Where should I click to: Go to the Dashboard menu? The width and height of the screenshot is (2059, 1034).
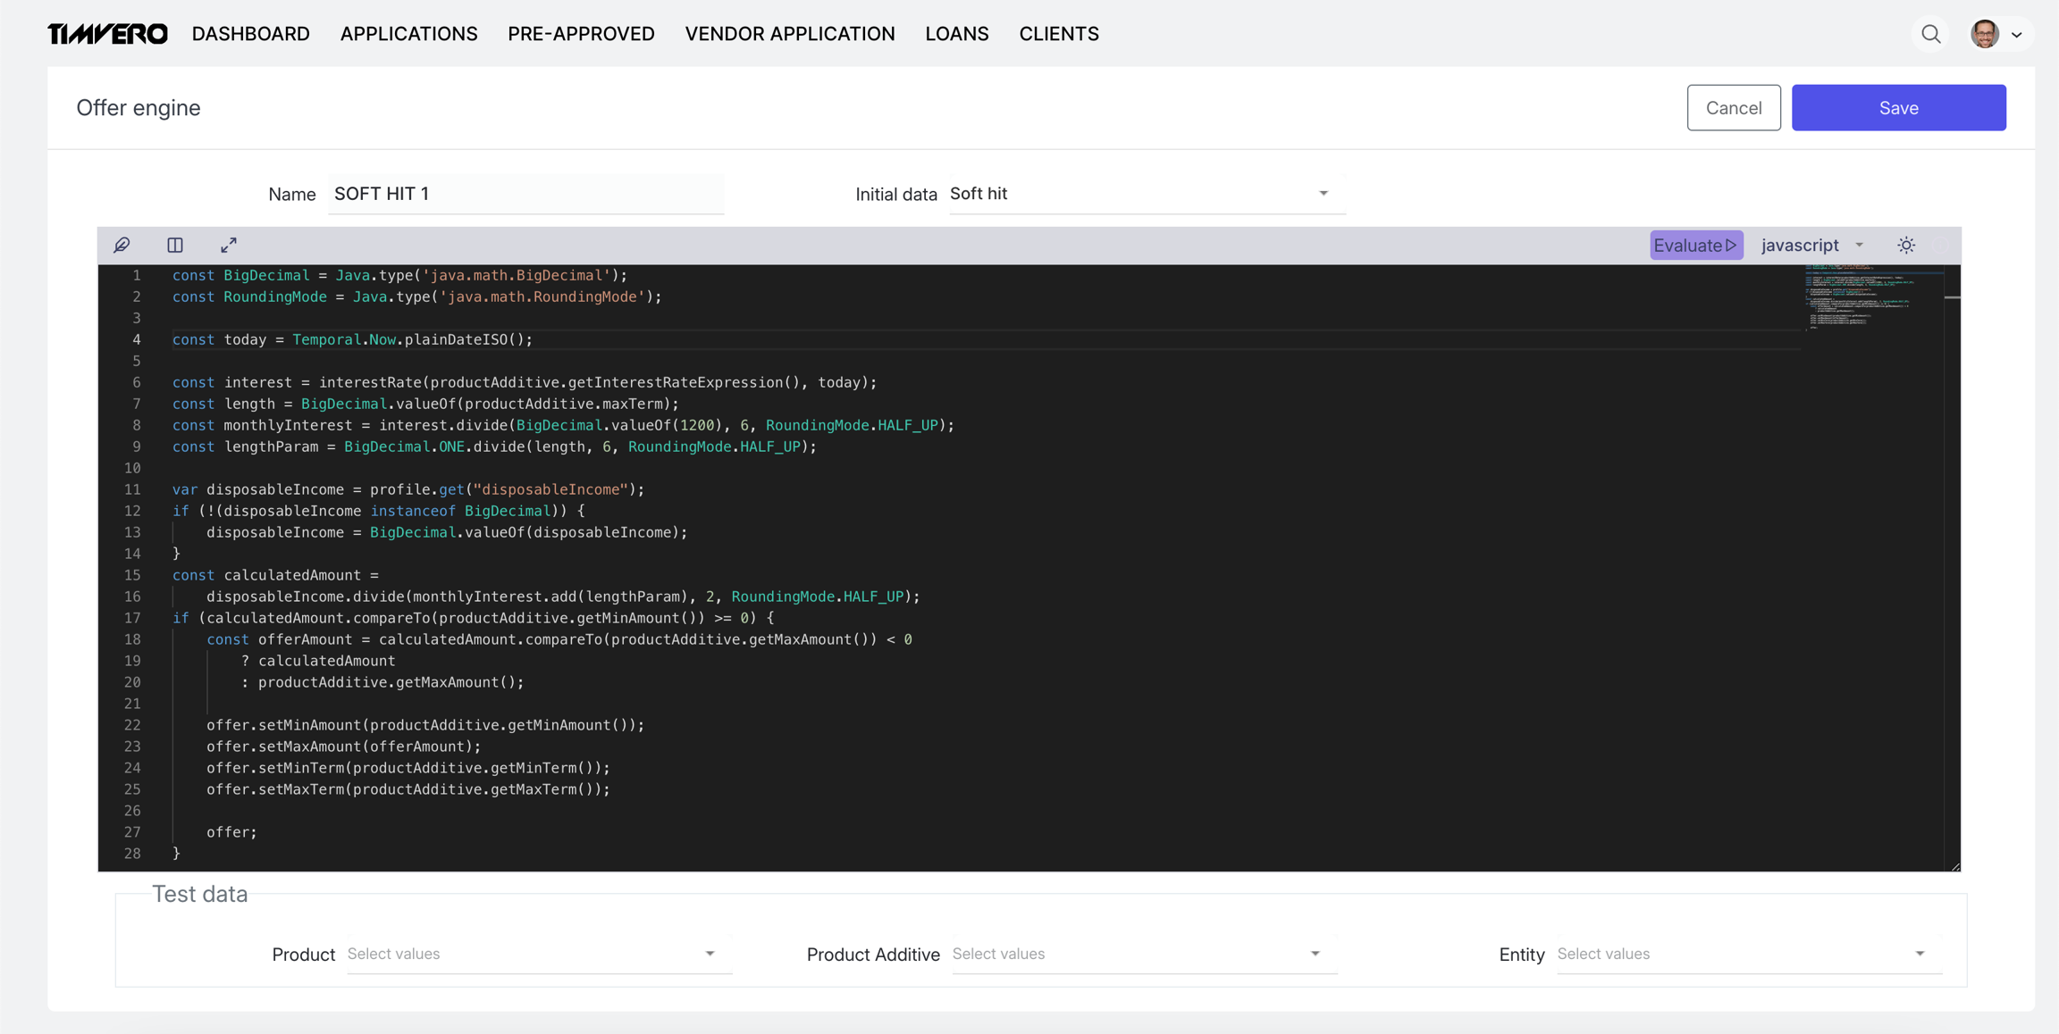[251, 34]
